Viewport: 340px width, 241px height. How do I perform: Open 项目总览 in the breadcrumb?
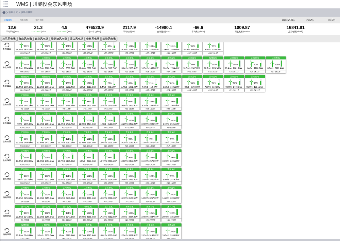[x=13, y=12]
